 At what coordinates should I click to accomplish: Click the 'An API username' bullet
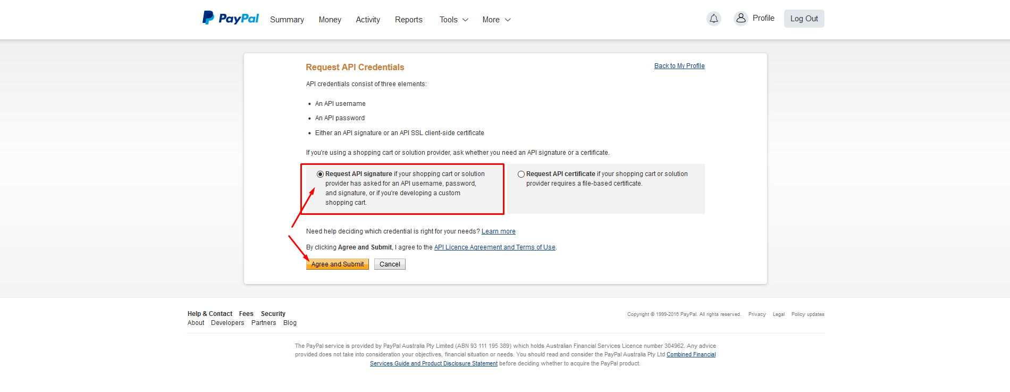pos(340,104)
